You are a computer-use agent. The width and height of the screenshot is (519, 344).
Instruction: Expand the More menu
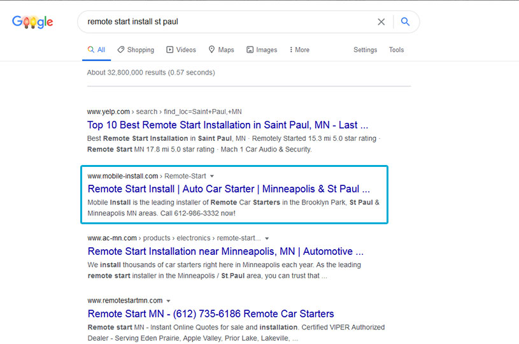click(x=299, y=50)
